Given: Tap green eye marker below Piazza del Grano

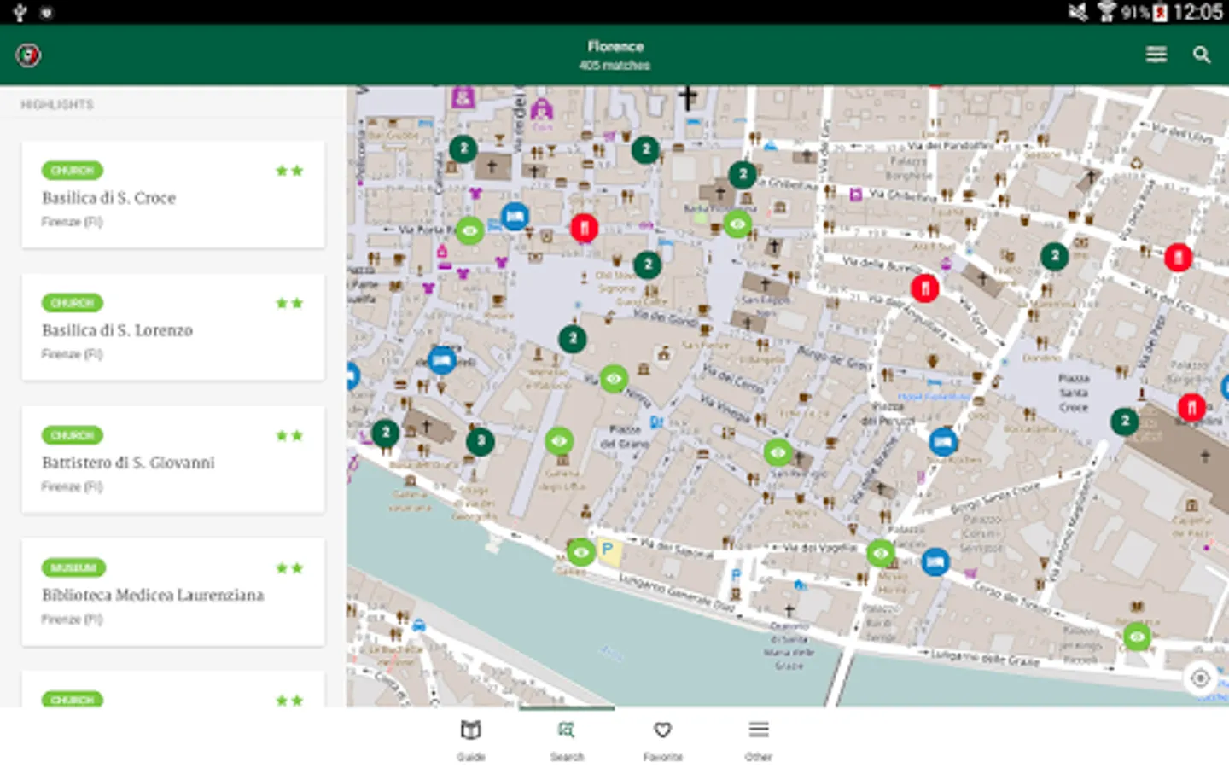Looking at the screenshot, I should (778, 452).
